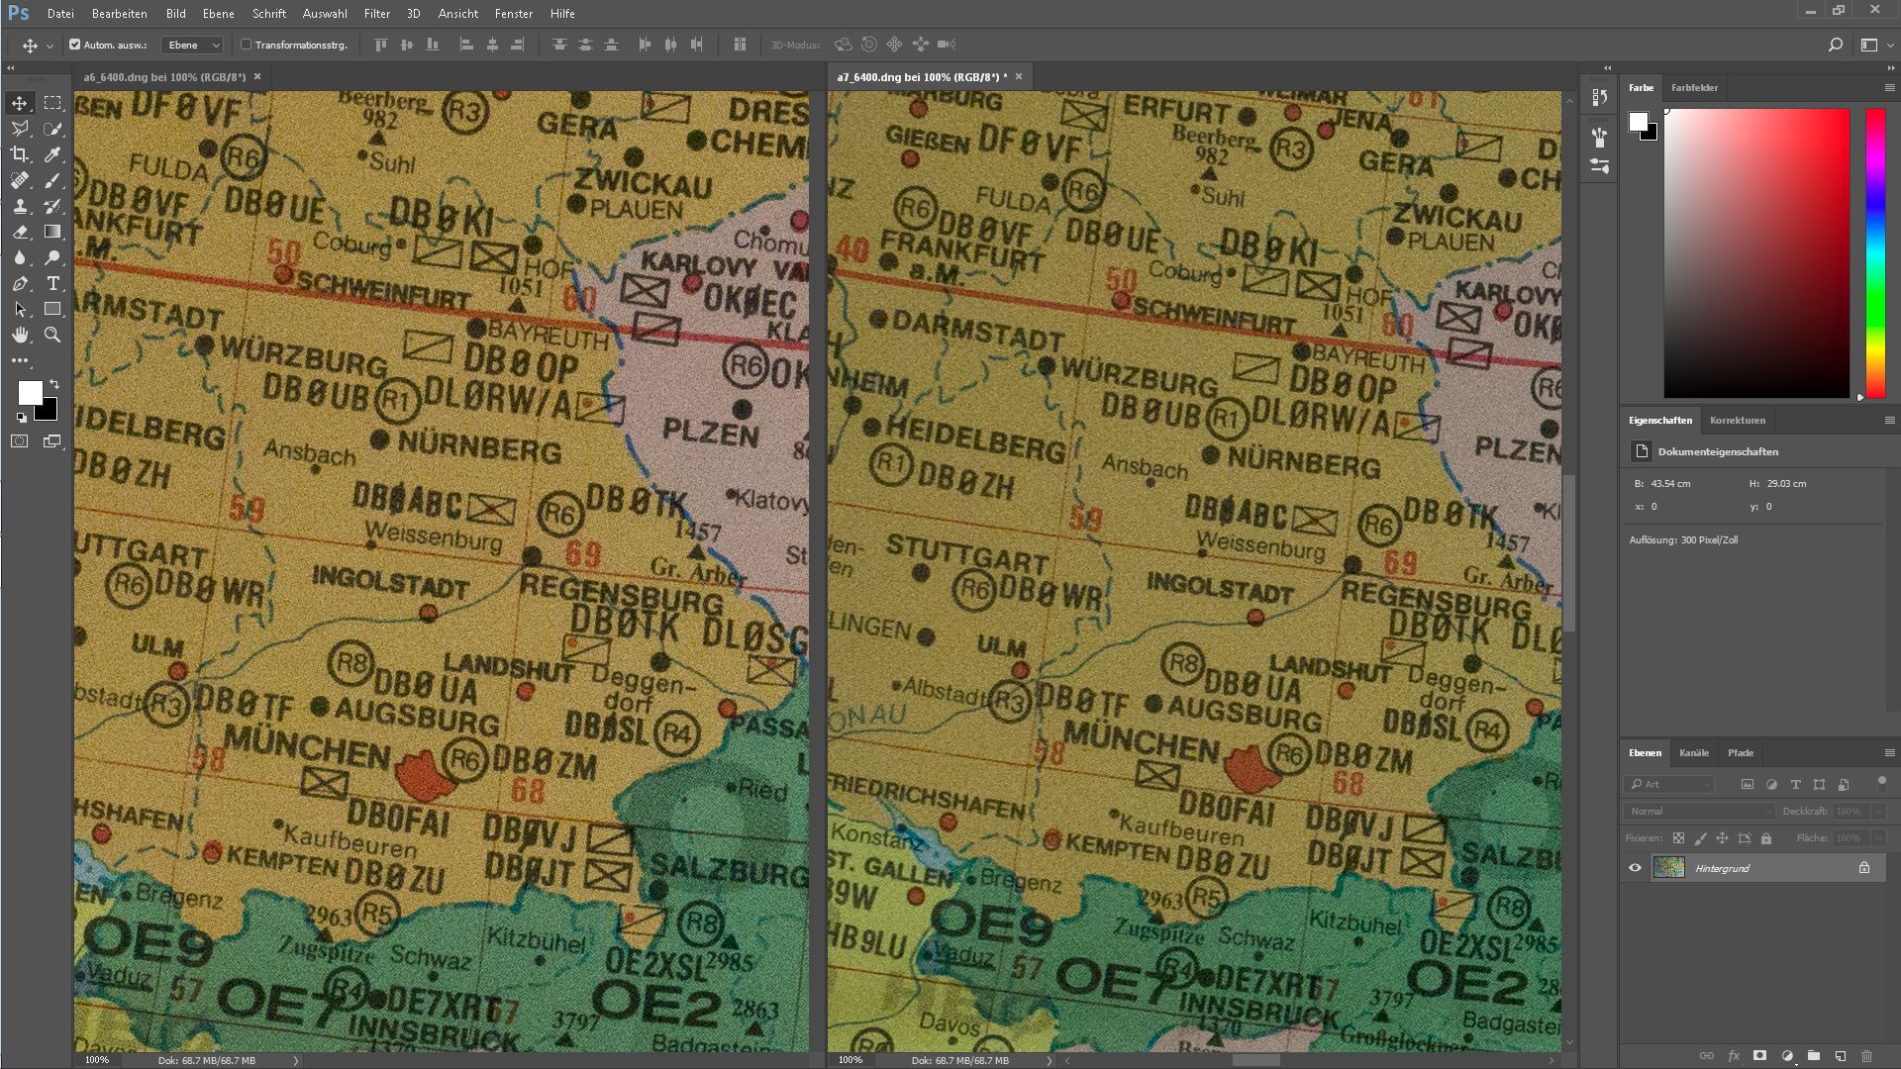Pick a color in the Farbe color field
Screen dimensions: 1901x1069
pos(1756,252)
